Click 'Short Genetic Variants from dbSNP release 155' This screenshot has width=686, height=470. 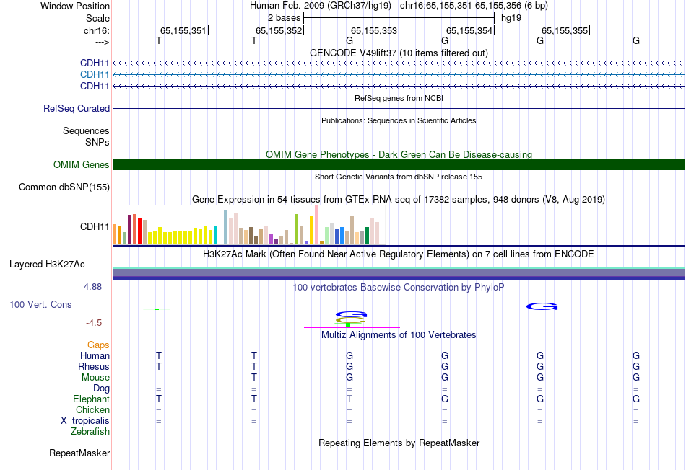coord(399,177)
